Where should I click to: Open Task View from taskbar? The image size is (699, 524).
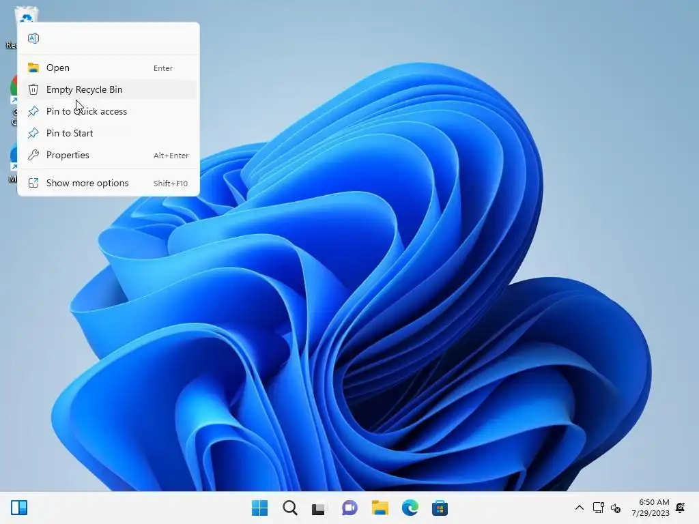pos(319,508)
